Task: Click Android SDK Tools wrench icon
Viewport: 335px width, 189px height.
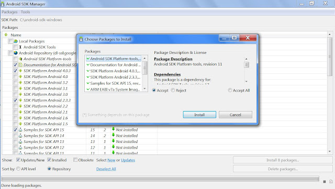Action: click(20, 47)
